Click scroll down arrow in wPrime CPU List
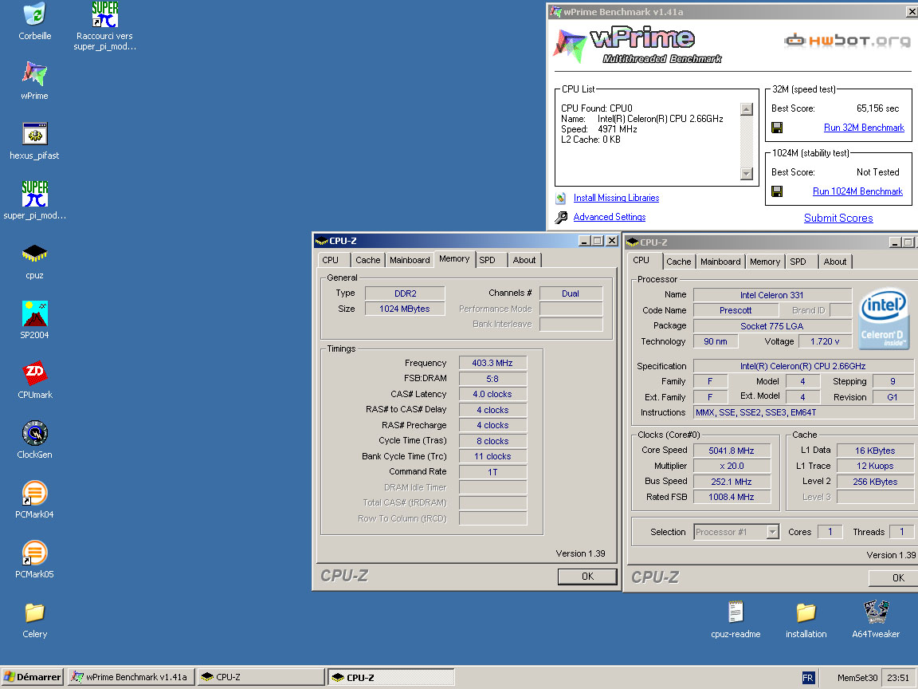The width and height of the screenshot is (918, 689). point(747,173)
